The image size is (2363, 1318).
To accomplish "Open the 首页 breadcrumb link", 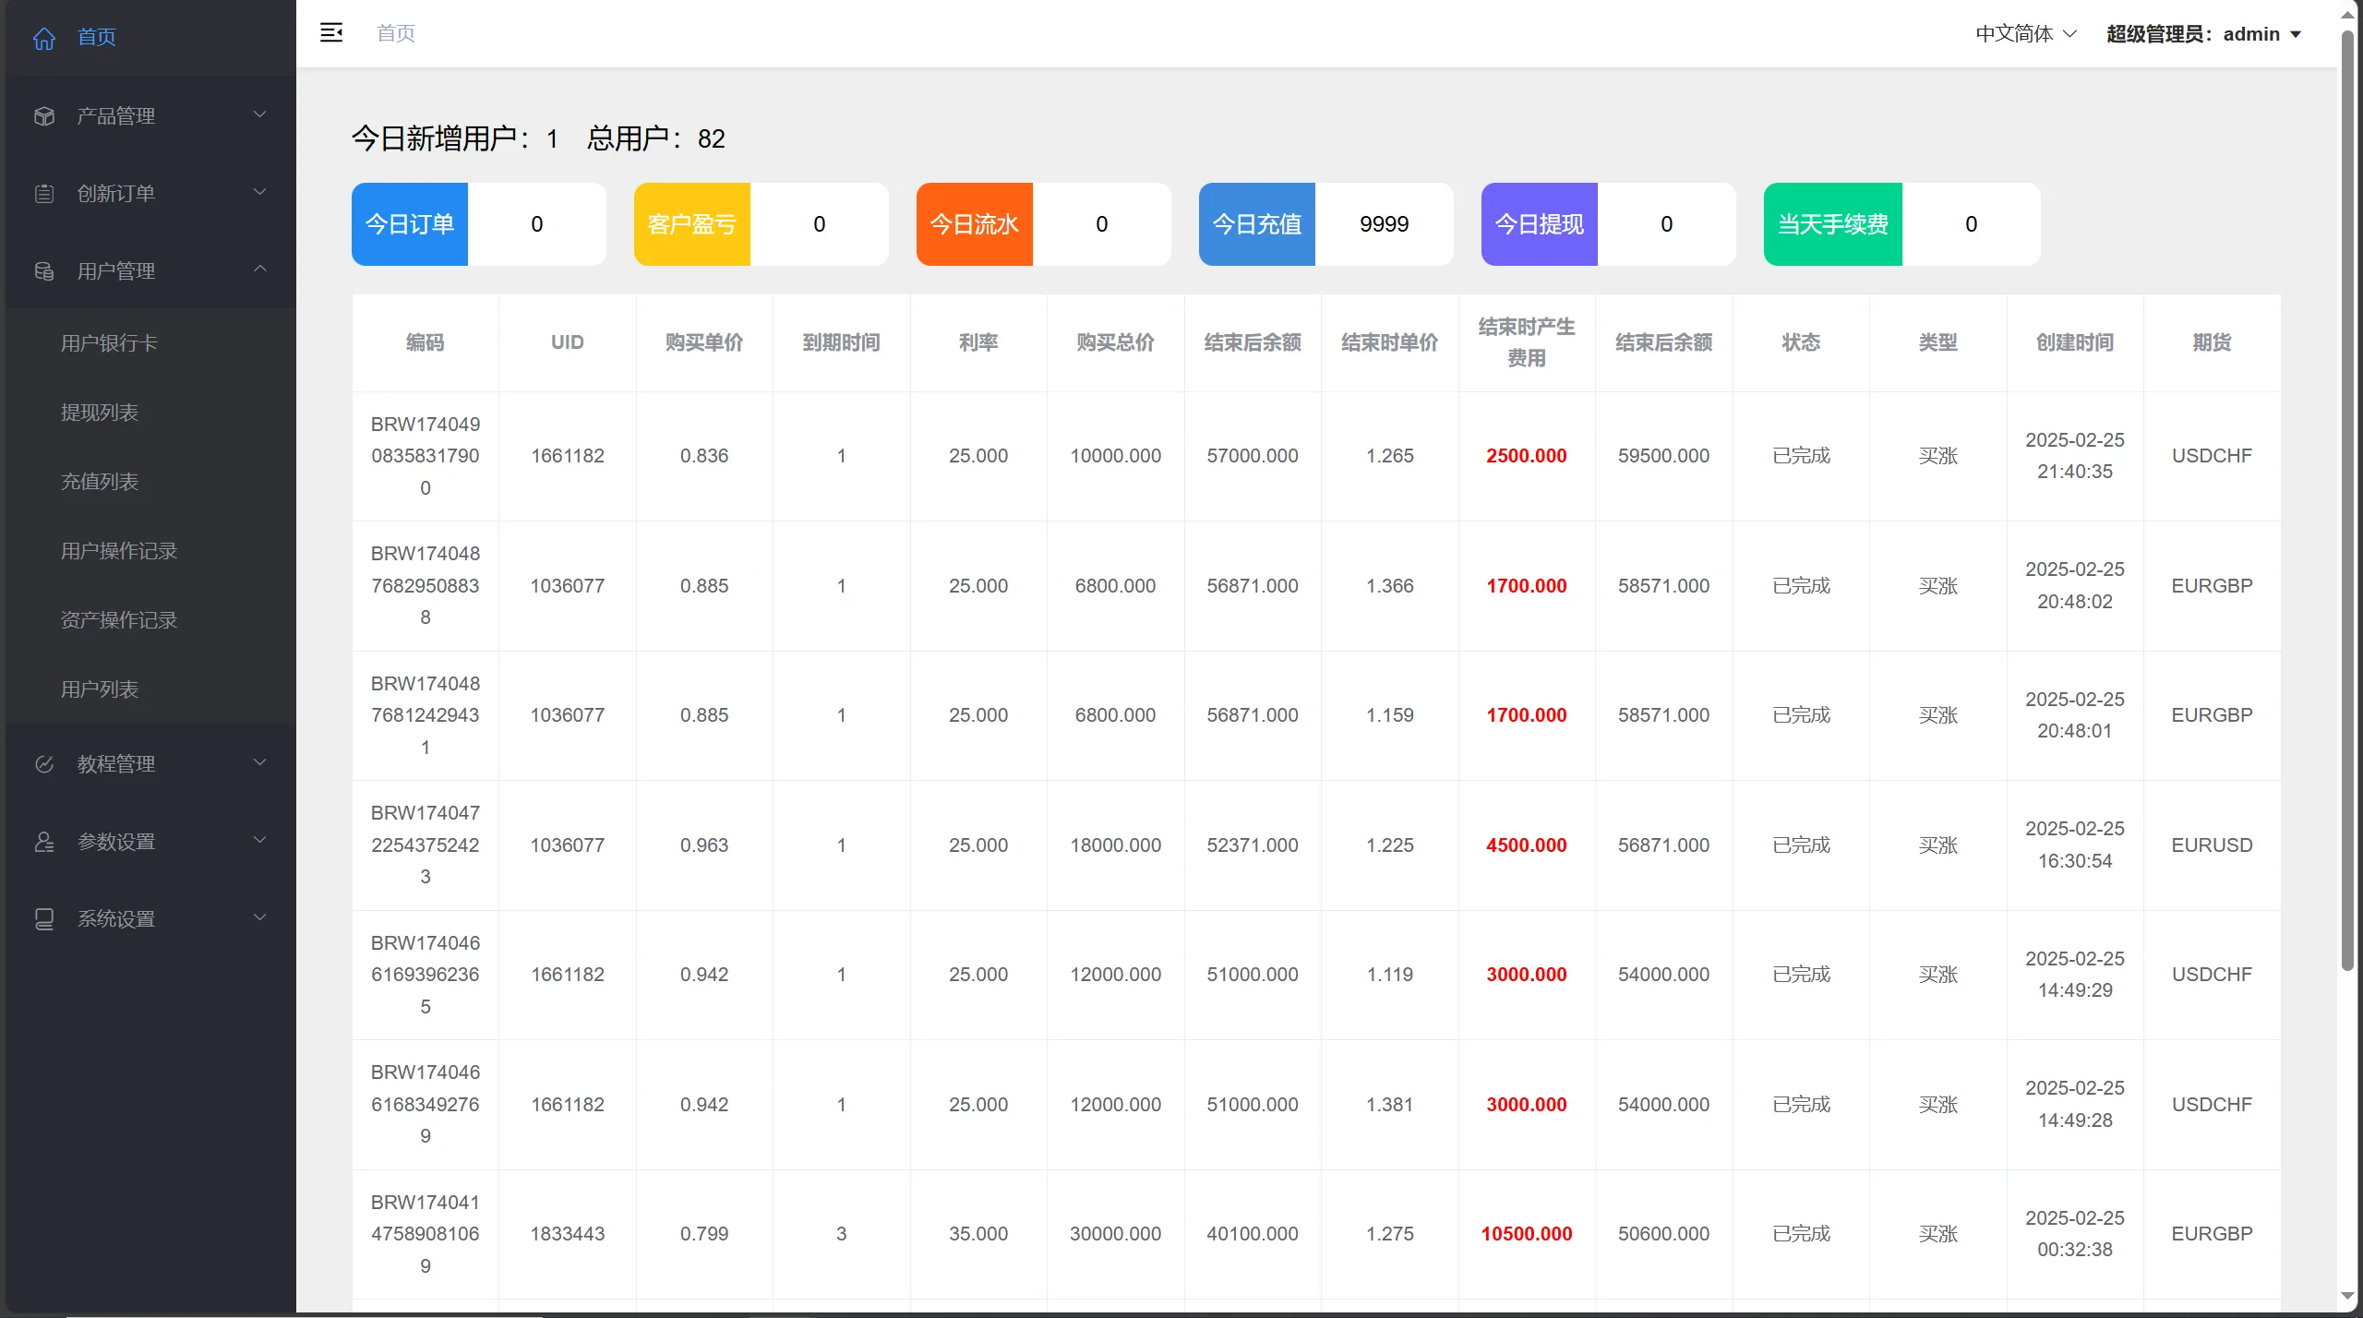I will click(x=396, y=32).
